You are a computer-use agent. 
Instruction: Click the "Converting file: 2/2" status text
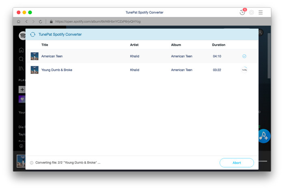(68, 163)
